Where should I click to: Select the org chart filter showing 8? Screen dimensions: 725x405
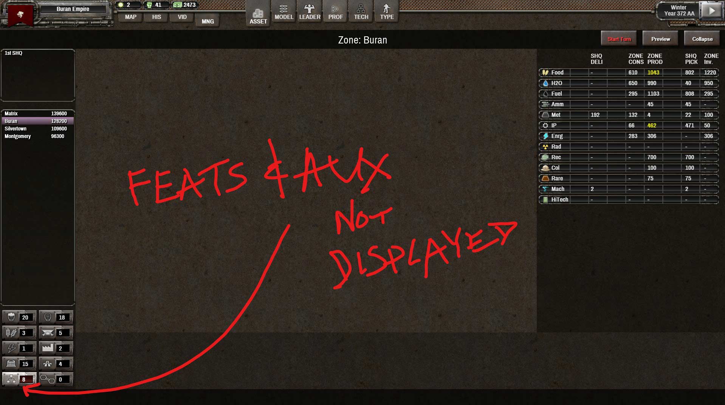point(19,379)
